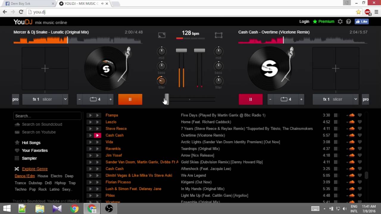The width and height of the screenshot is (381, 214).
Task: Pause the right deck playing Overtime
Action: [x=251, y=99]
